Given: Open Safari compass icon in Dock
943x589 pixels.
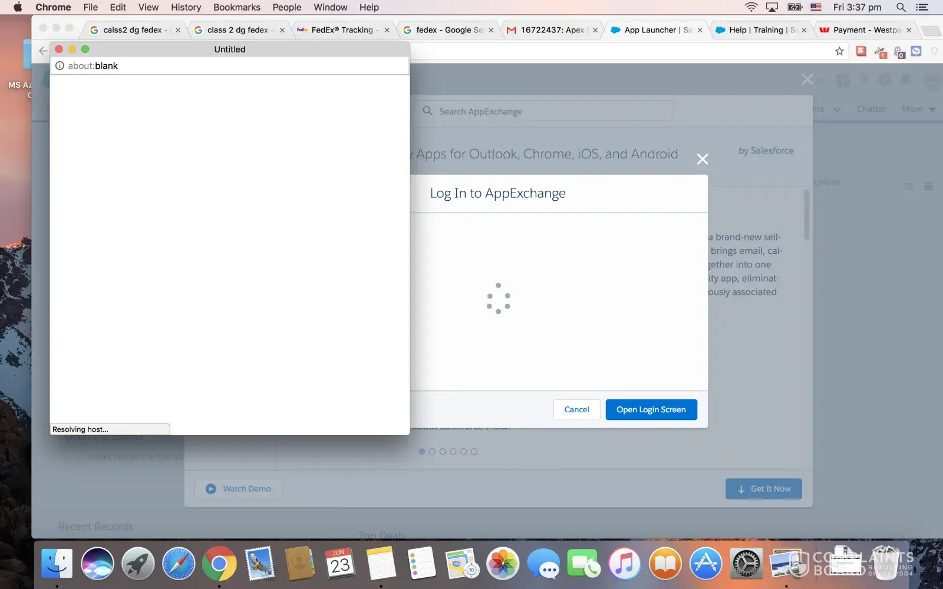Looking at the screenshot, I should click(x=179, y=564).
